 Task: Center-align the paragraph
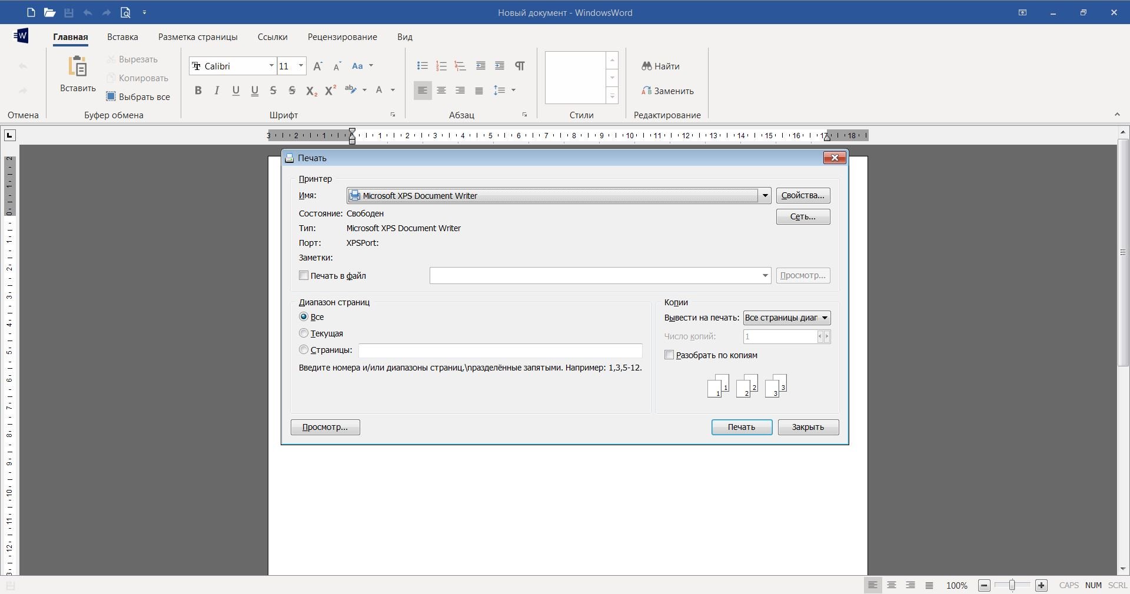click(441, 90)
